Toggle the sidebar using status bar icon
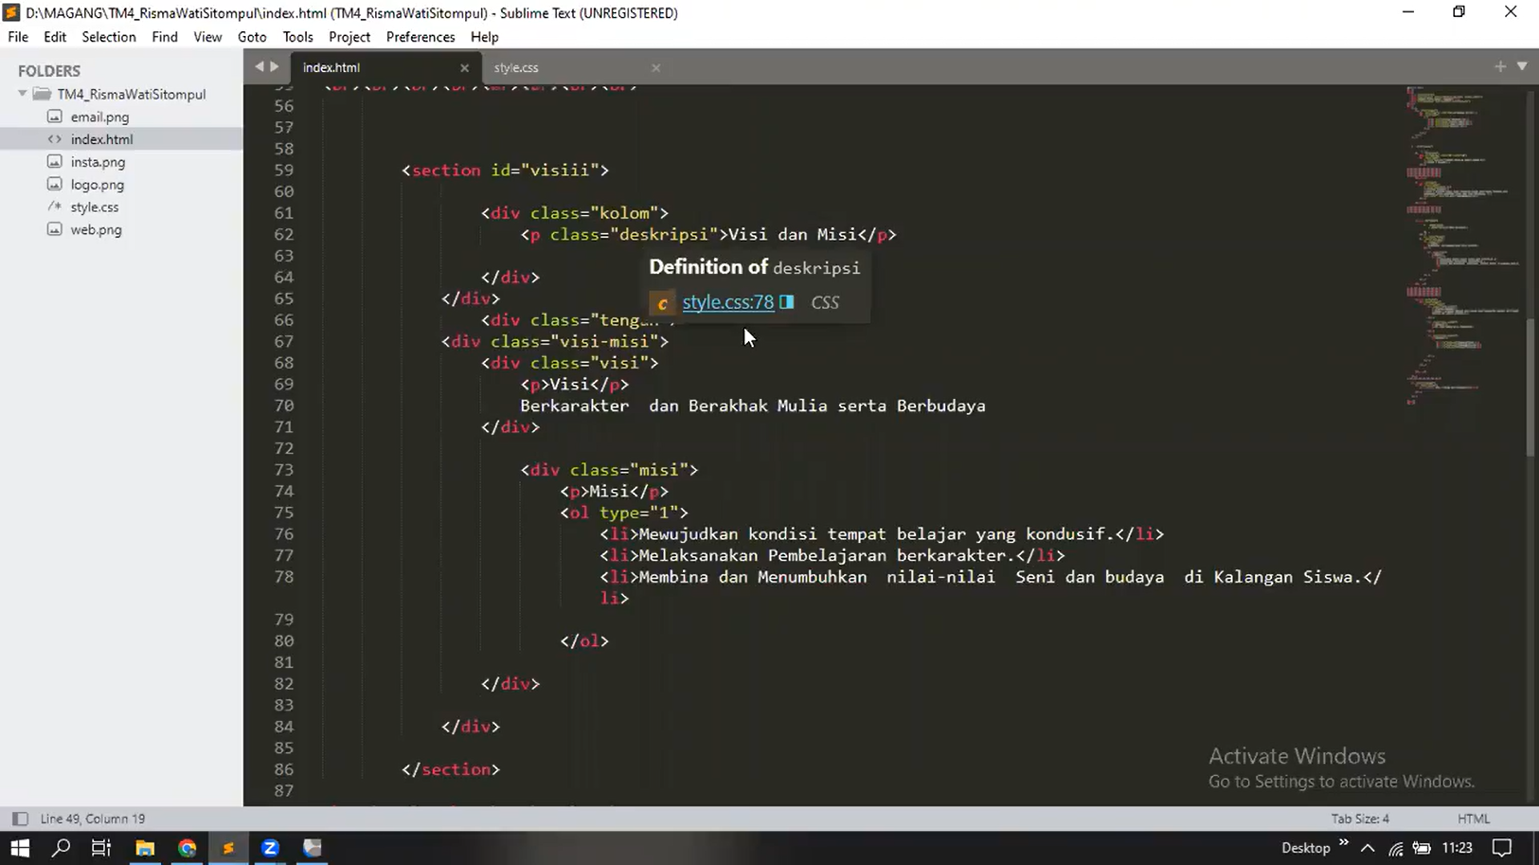Viewport: 1539px width, 865px height. coord(20,819)
